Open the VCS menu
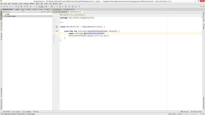205x115 pixels. pos(50,4)
